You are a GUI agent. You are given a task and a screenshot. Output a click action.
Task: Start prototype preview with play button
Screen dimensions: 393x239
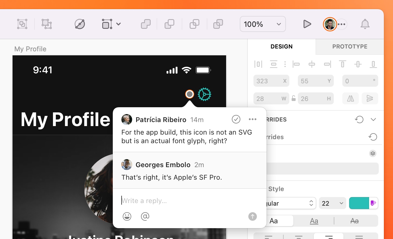point(307,24)
